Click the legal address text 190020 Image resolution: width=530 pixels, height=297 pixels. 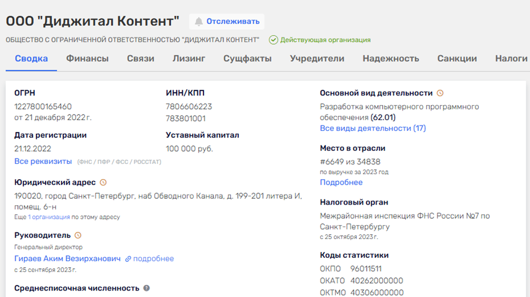click(158, 201)
